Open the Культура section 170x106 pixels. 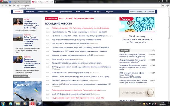96,12
